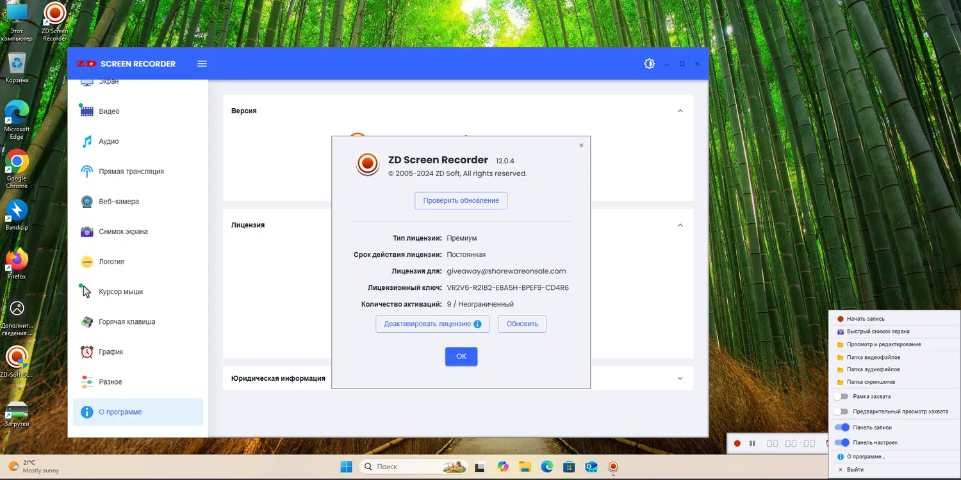961x480 pixels.
Task: Click the email giveaway@sharewareonsale.com
Action: (x=506, y=271)
